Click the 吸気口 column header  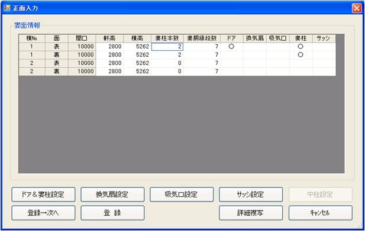point(278,38)
